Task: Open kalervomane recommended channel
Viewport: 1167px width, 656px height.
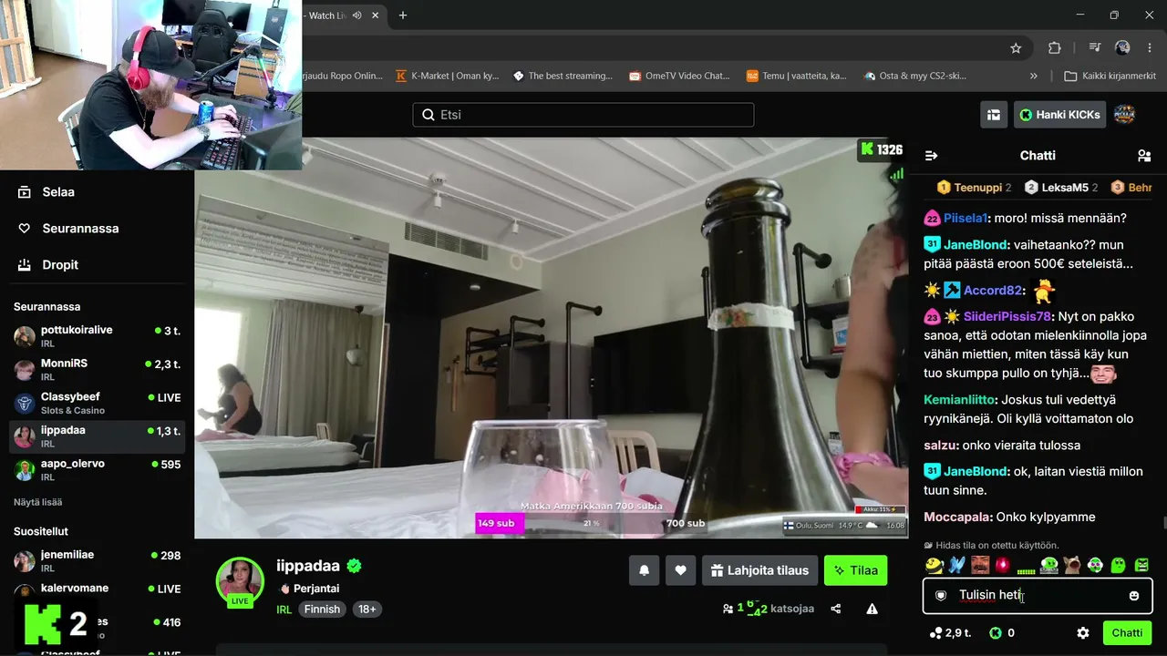Action: click(x=97, y=594)
